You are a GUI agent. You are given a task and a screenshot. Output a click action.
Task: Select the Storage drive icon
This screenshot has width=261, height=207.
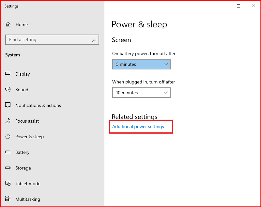[8, 168]
